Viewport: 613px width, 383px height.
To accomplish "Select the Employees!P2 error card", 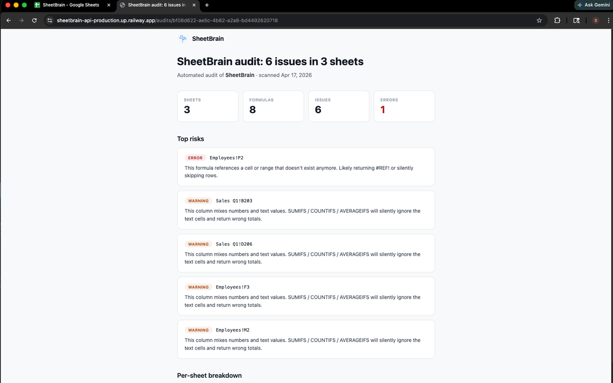I will tap(306, 167).
